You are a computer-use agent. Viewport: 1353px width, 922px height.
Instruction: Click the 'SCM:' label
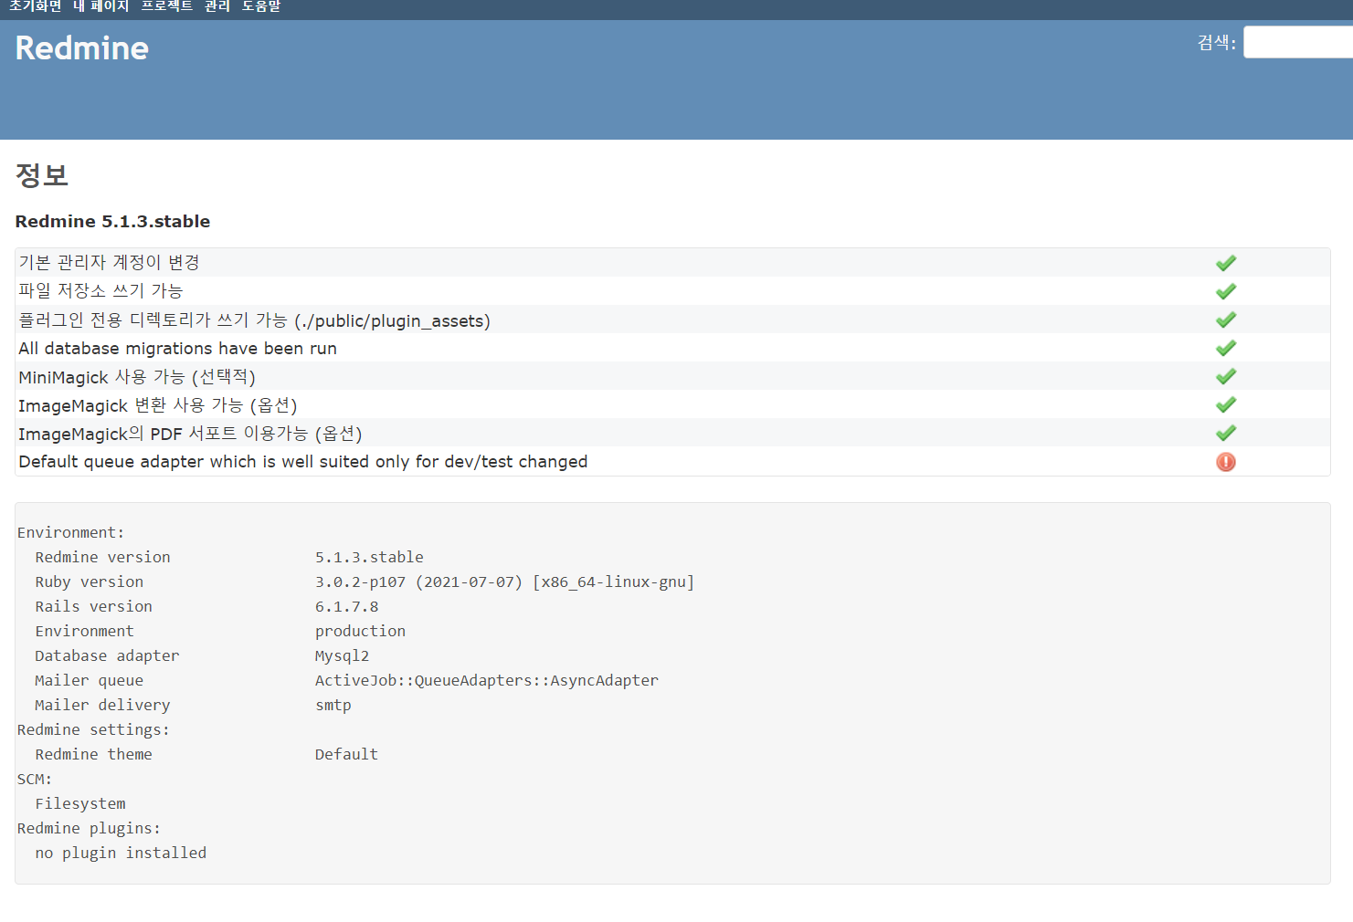pos(35,780)
